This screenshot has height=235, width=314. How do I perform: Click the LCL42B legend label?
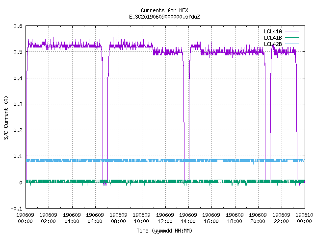[273, 44]
